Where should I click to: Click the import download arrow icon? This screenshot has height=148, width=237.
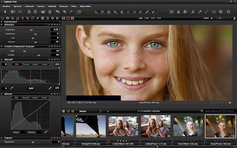pos(5,12)
